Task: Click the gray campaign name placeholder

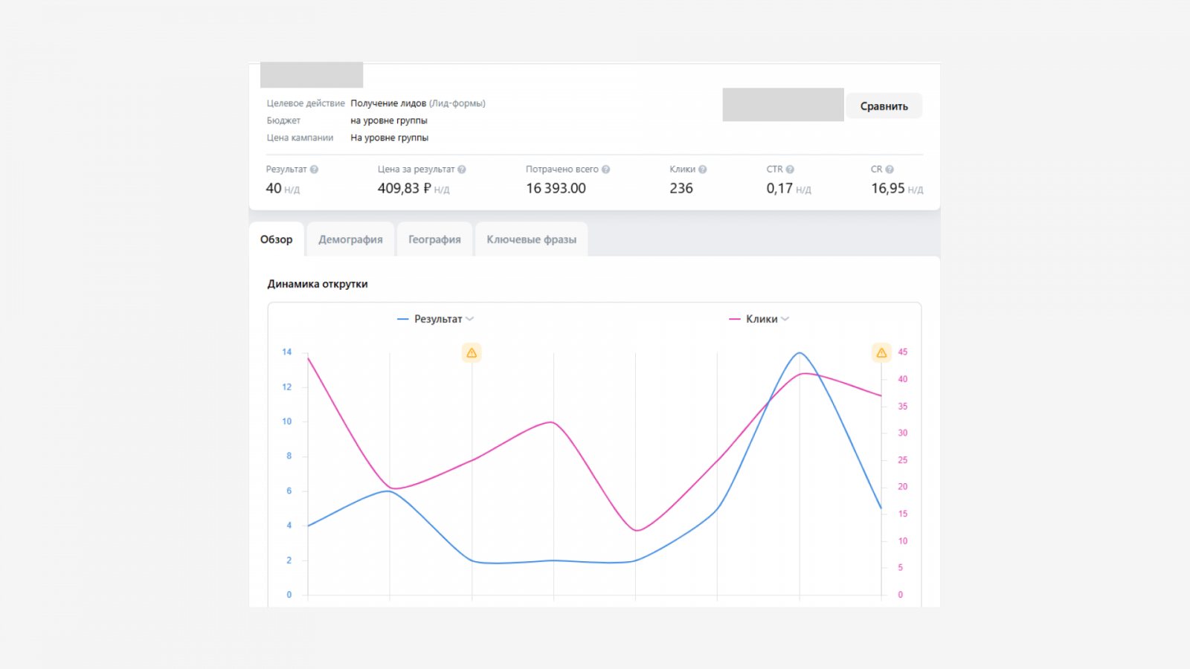Action: coord(312,75)
